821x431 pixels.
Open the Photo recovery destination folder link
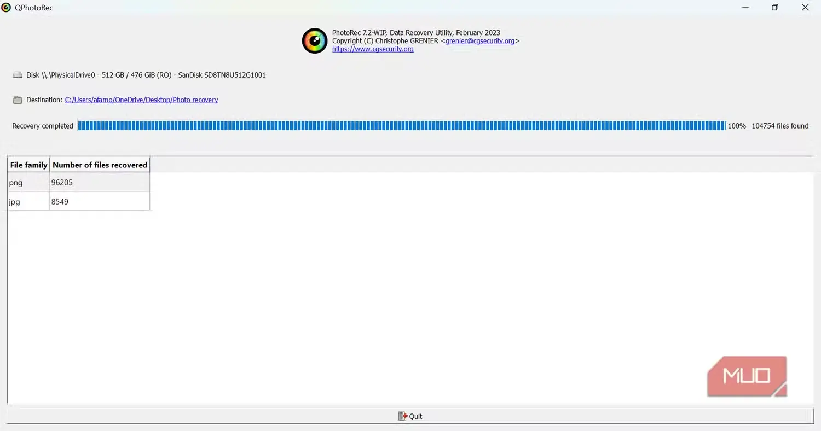(141, 100)
